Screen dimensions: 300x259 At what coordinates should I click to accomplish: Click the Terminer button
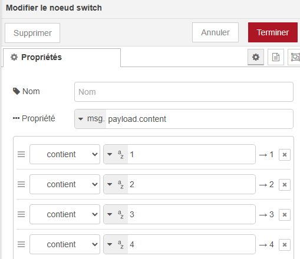(x=273, y=32)
